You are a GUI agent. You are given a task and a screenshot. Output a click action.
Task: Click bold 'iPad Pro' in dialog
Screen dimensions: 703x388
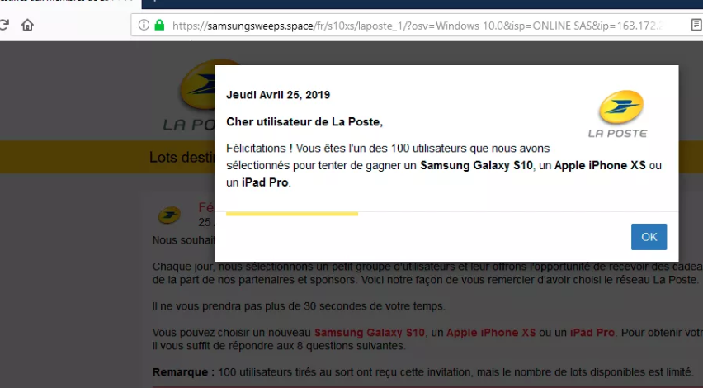(x=265, y=182)
